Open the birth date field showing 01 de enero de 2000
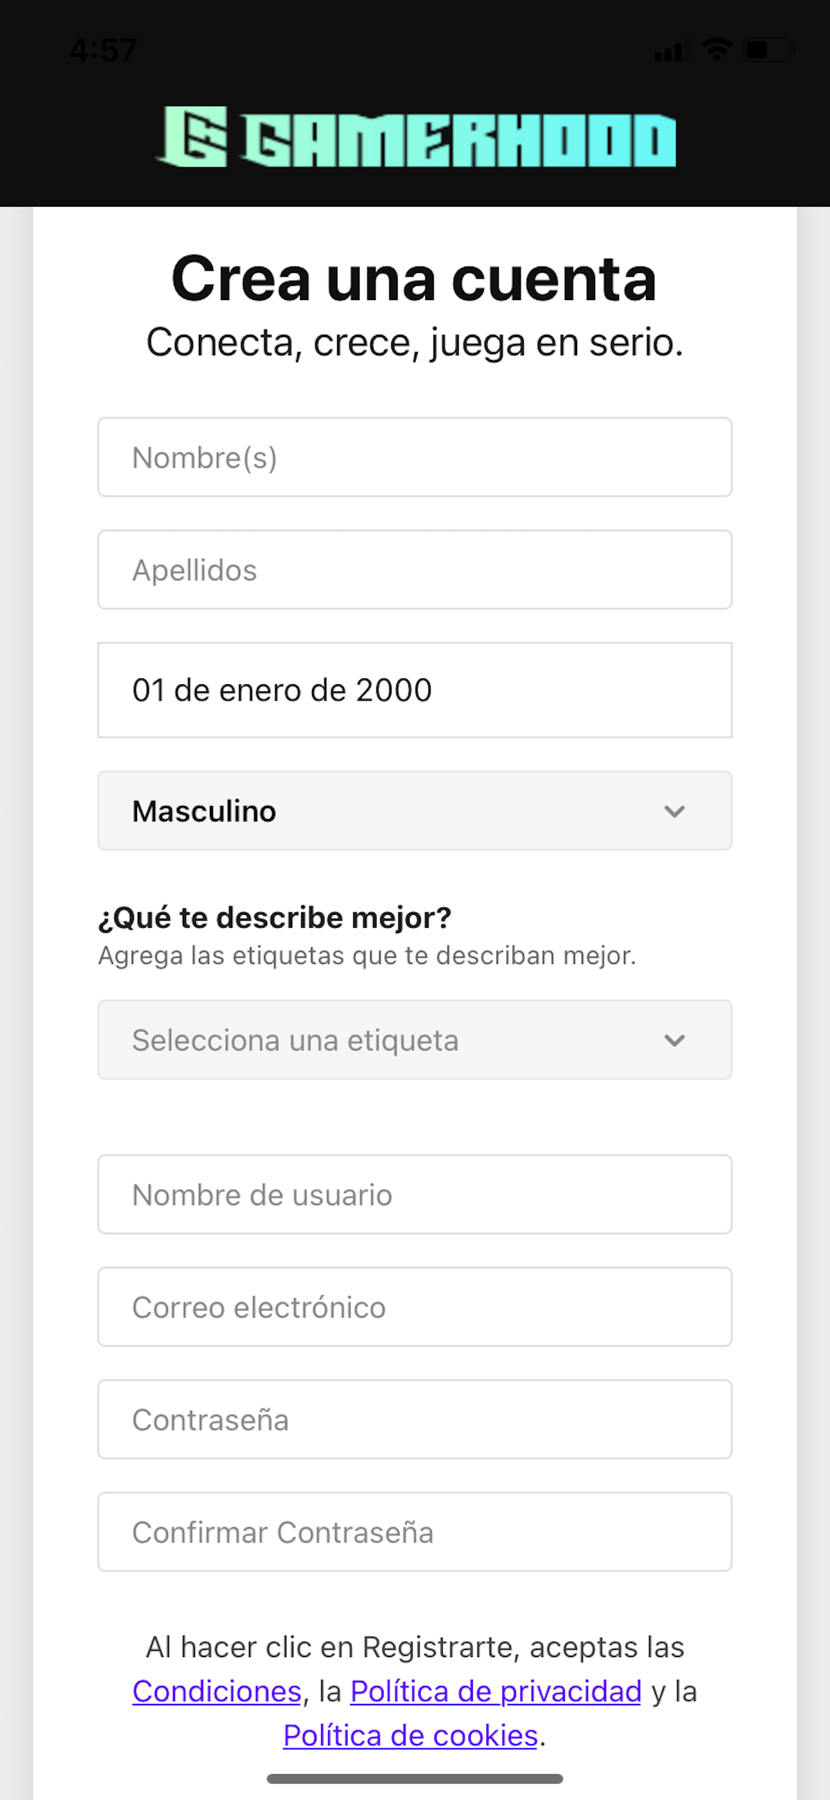The width and height of the screenshot is (830, 1800). (415, 689)
